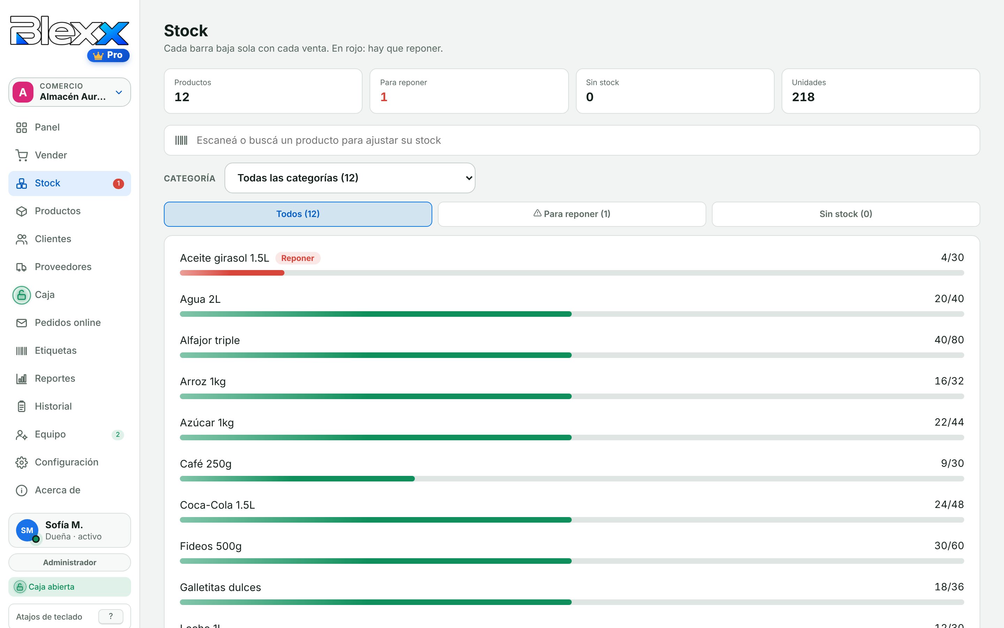Click the Para reponer summary card
The width and height of the screenshot is (1004, 628).
pyautogui.click(x=469, y=91)
